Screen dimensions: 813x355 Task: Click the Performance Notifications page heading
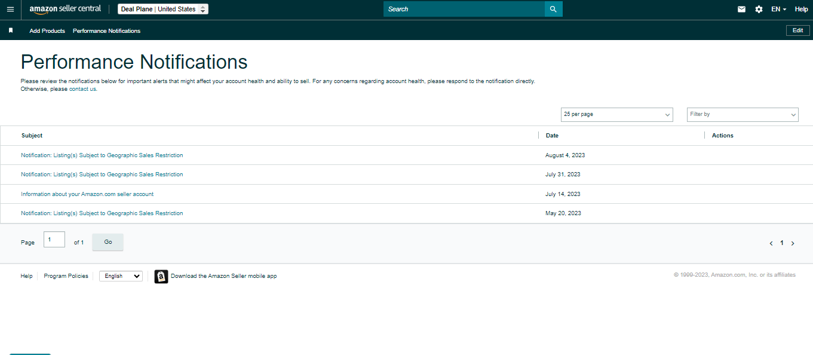point(134,62)
